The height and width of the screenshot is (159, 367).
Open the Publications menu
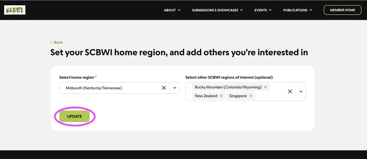click(298, 10)
